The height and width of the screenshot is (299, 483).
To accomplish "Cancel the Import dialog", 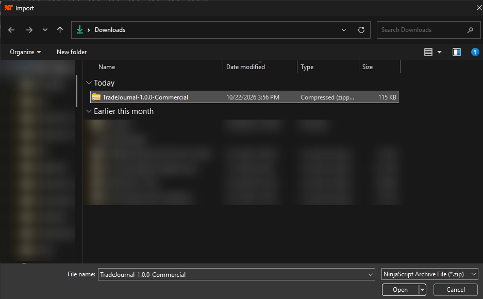I will [x=456, y=290].
